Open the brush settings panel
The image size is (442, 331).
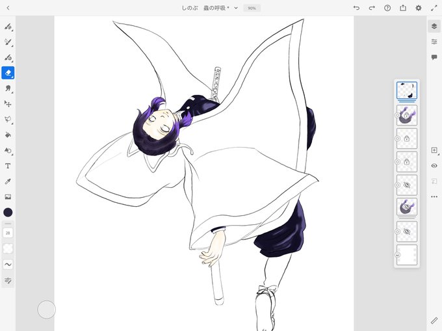click(8, 280)
